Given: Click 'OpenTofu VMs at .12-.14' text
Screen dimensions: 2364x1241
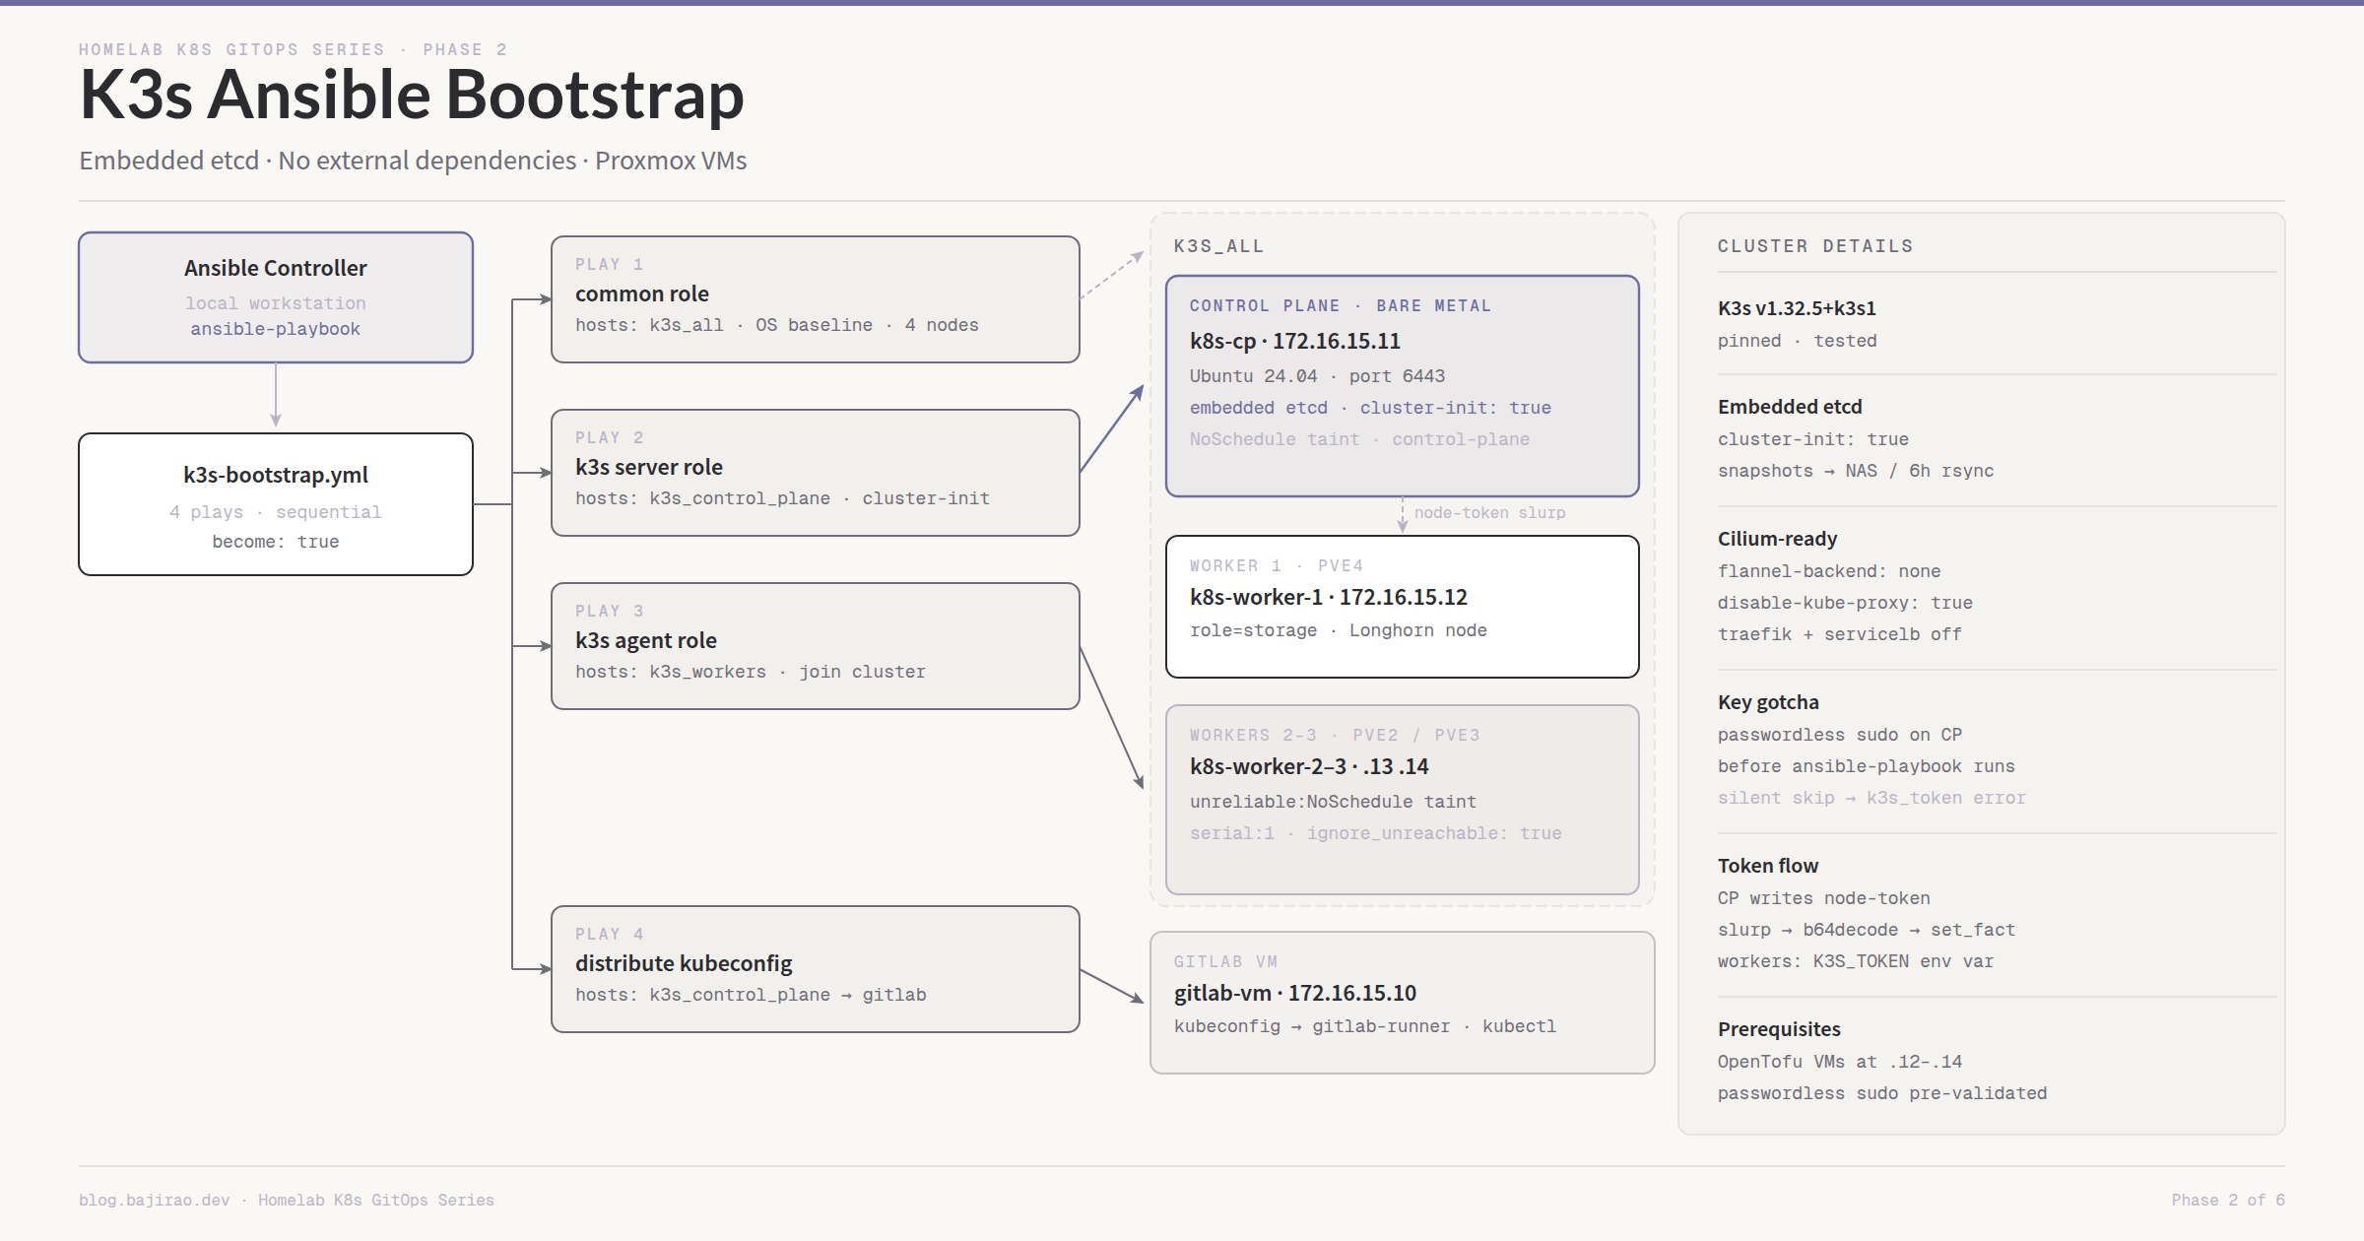Looking at the screenshot, I should pyautogui.click(x=1840, y=1062).
